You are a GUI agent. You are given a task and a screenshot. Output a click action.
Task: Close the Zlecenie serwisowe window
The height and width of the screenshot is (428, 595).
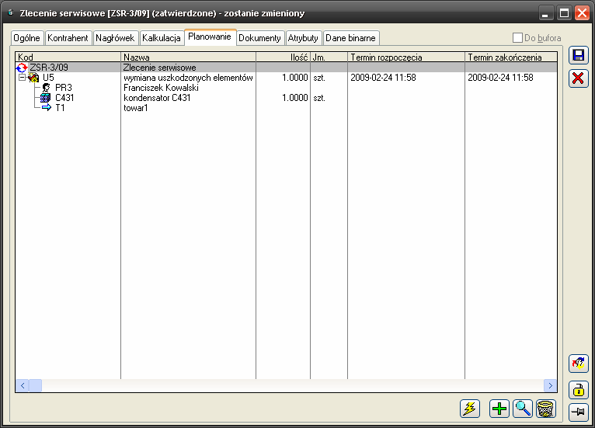click(x=582, y=13)
